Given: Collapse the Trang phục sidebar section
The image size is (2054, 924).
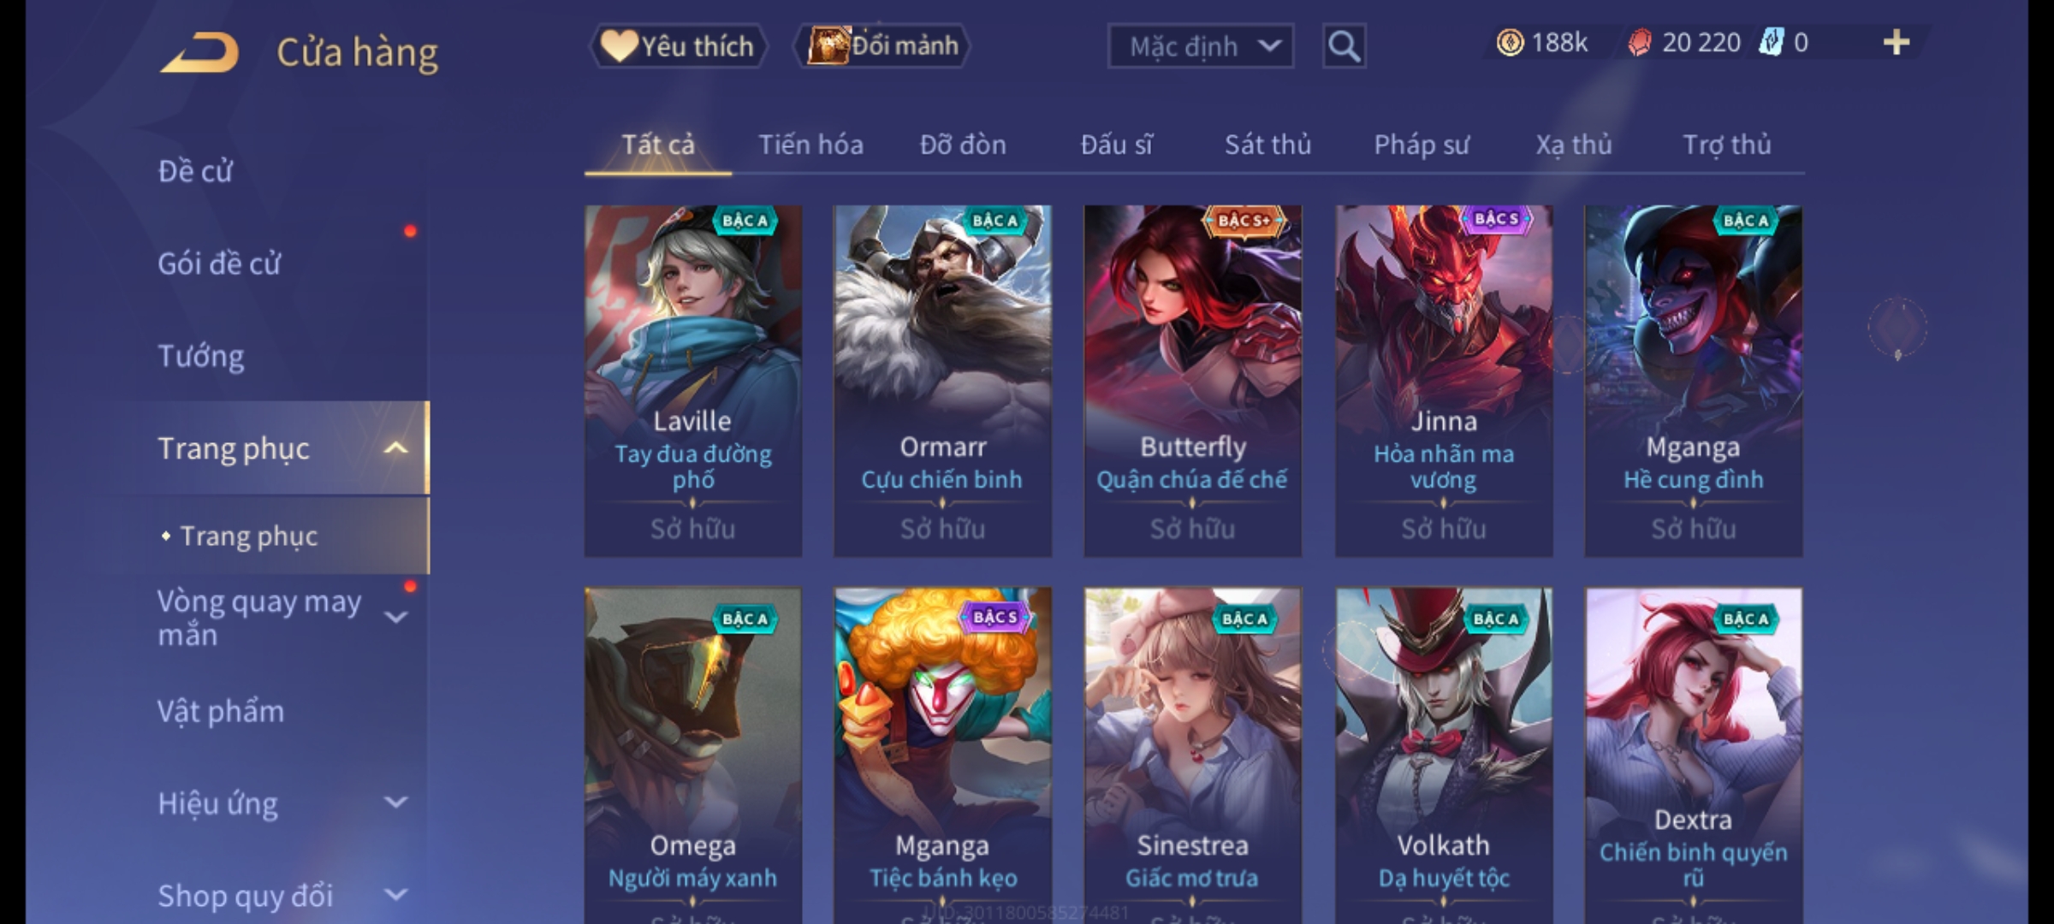Looking at the screenshot, I should point(395,448).
